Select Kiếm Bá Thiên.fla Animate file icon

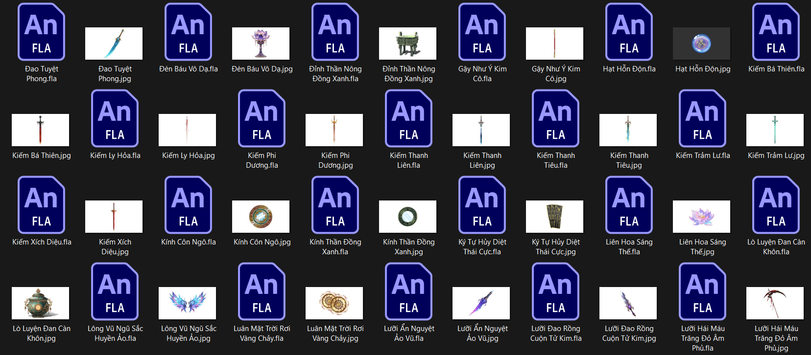[776, 32]
